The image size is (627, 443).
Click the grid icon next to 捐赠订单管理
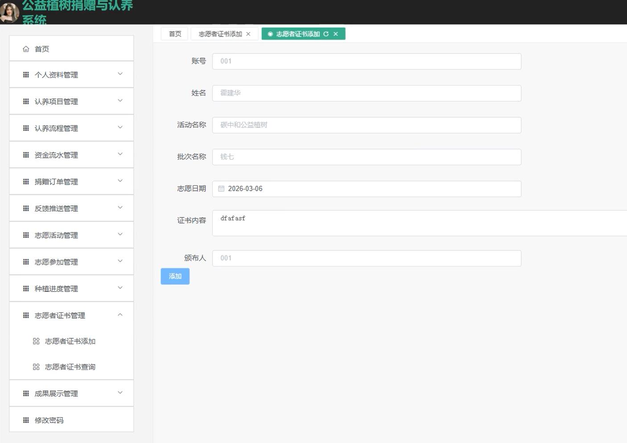(x=26, y=182)
